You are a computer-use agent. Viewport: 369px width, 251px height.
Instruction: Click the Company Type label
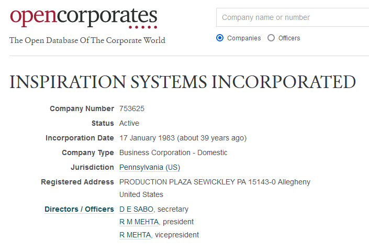tap(87, 152)
